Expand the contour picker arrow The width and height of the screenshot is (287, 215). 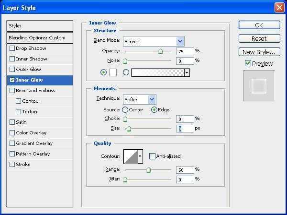coord(140,156)
